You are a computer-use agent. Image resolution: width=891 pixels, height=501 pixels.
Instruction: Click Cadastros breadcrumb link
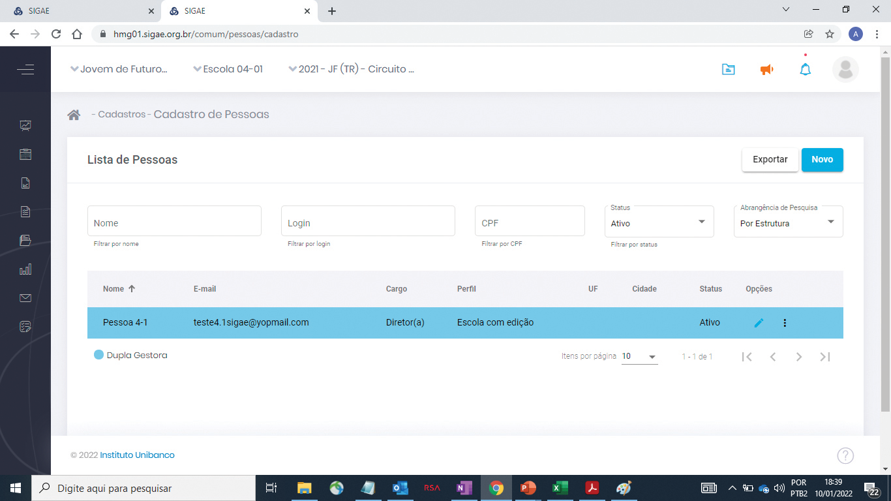point(121,115)
